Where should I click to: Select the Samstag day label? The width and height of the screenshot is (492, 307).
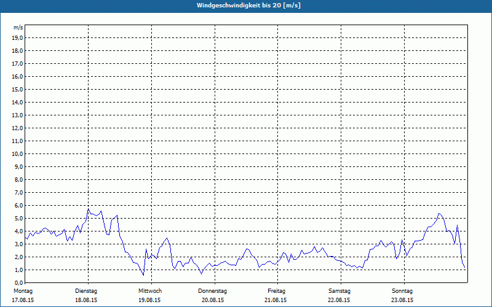pos(339,291)
